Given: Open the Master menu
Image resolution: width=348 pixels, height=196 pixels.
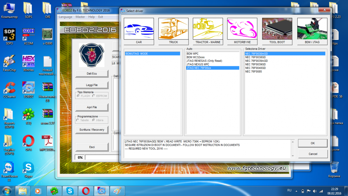Looking at the screenshot, I should pyautogui.click(x=80, y=17).
